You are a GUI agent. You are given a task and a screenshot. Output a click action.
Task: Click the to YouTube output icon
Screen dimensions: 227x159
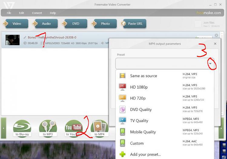(x=74, y=129)
